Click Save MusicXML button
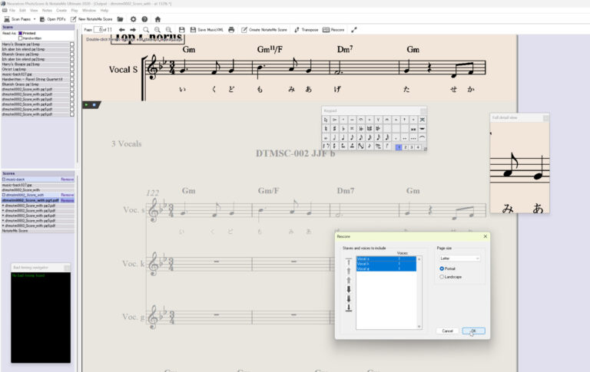Screen dimensions: 590x372 click(207, 30)
